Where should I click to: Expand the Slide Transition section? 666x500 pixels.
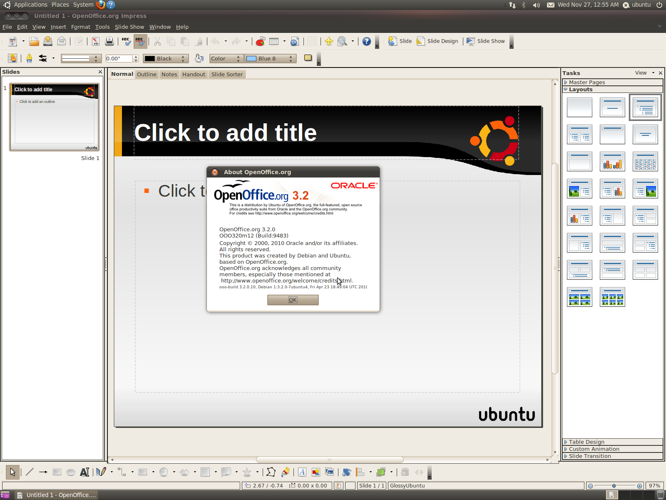[612, 456]
